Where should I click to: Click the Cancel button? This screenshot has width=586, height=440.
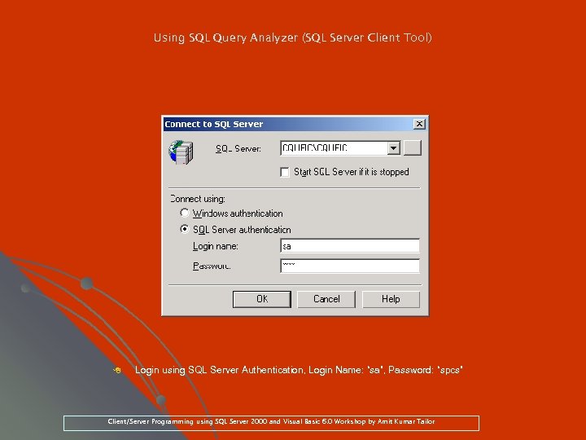[x=326, y=299]
